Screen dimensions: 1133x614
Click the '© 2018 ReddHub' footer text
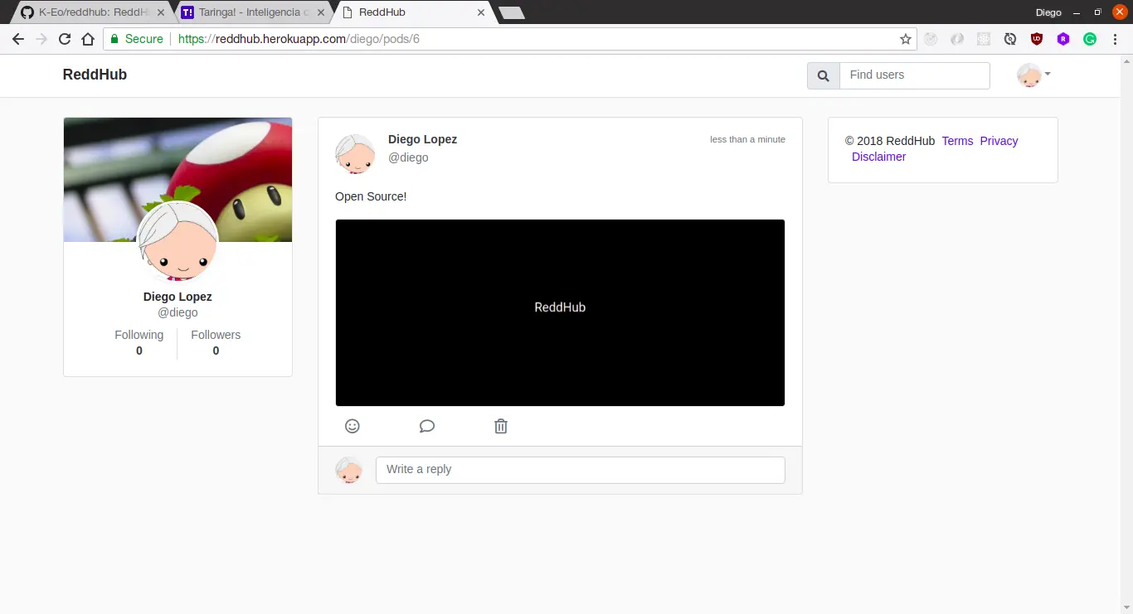coord(890,141)
